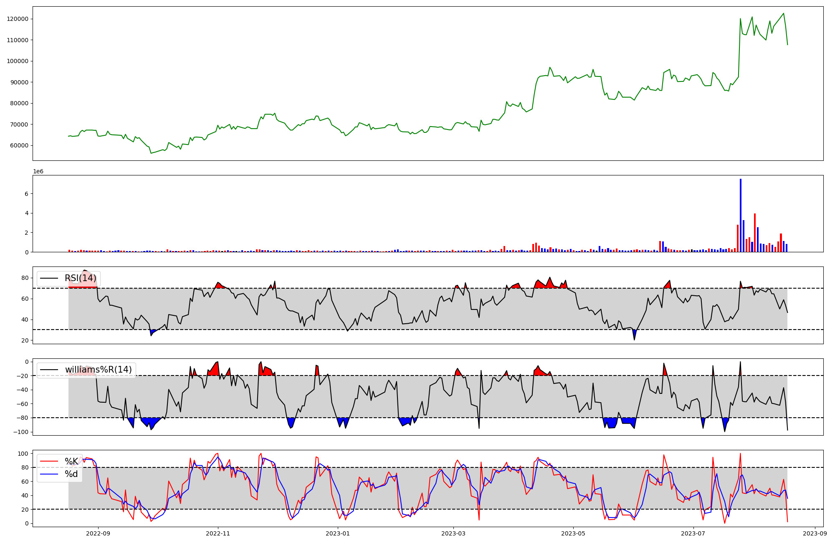The width and height of the screenshot is (835, 543).
Task: Click the -100 tick label on the Williams %R axis
Action: 20,432
